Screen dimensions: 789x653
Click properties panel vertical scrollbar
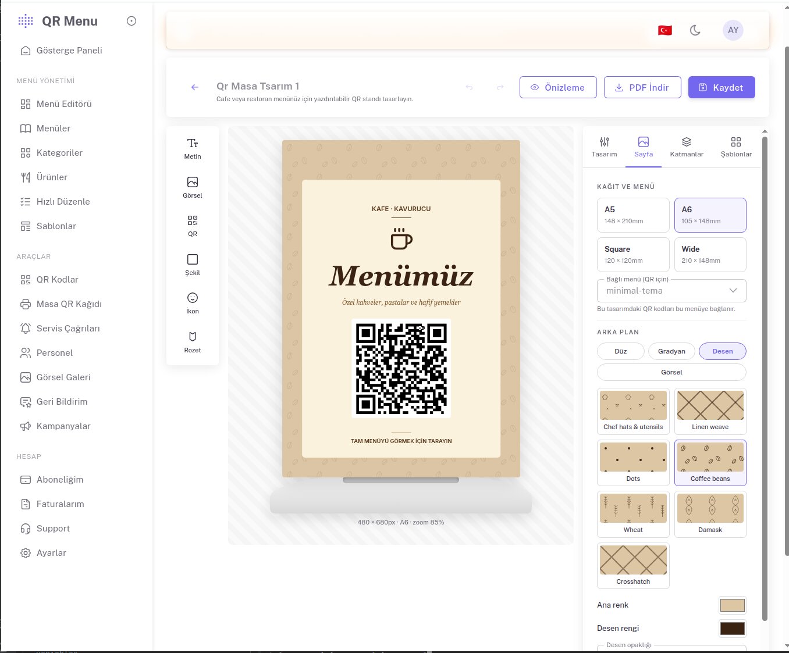(x=765, y=378)
